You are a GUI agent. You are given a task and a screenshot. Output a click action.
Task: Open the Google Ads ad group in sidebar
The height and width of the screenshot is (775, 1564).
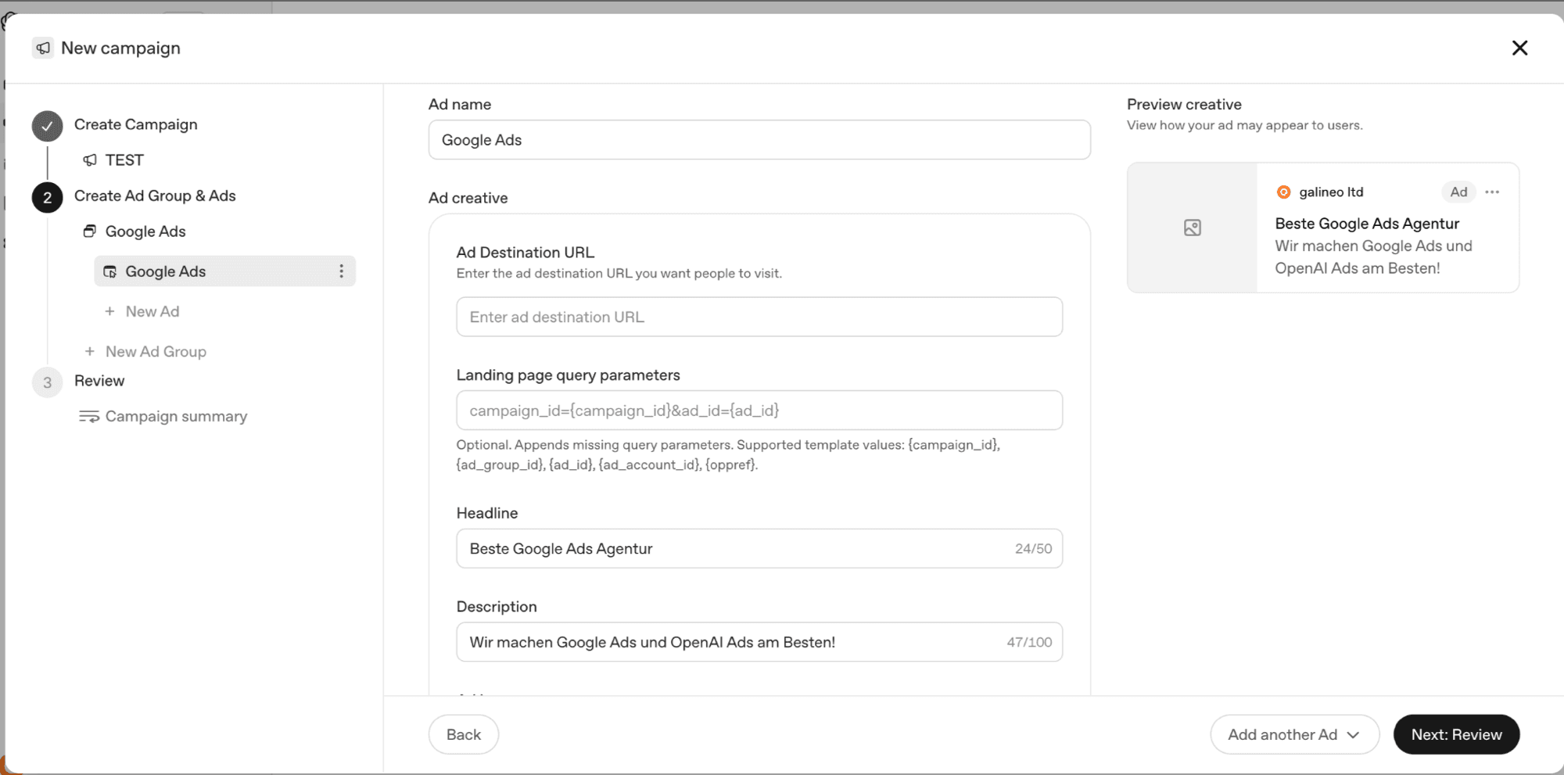[x=145, y=231]
